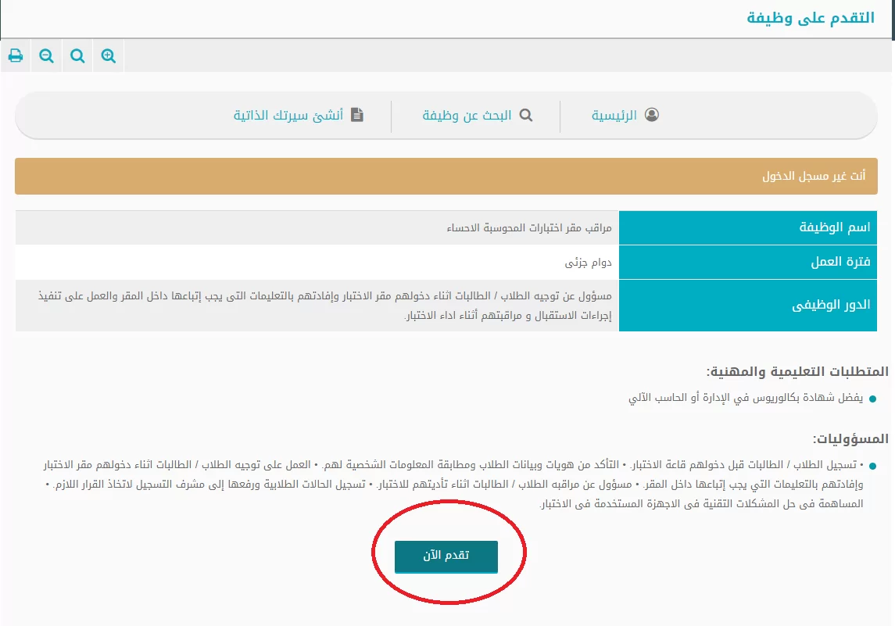Open the أنشئ سيرتك الذاتية menu item
Image resolution: width=895 pixels, height=626 pixels.
(x=288, y=116)
